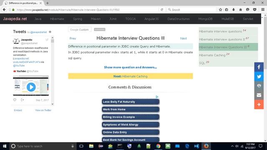
Task: Reload the page with refresh icon
Action: pos(162,10)
